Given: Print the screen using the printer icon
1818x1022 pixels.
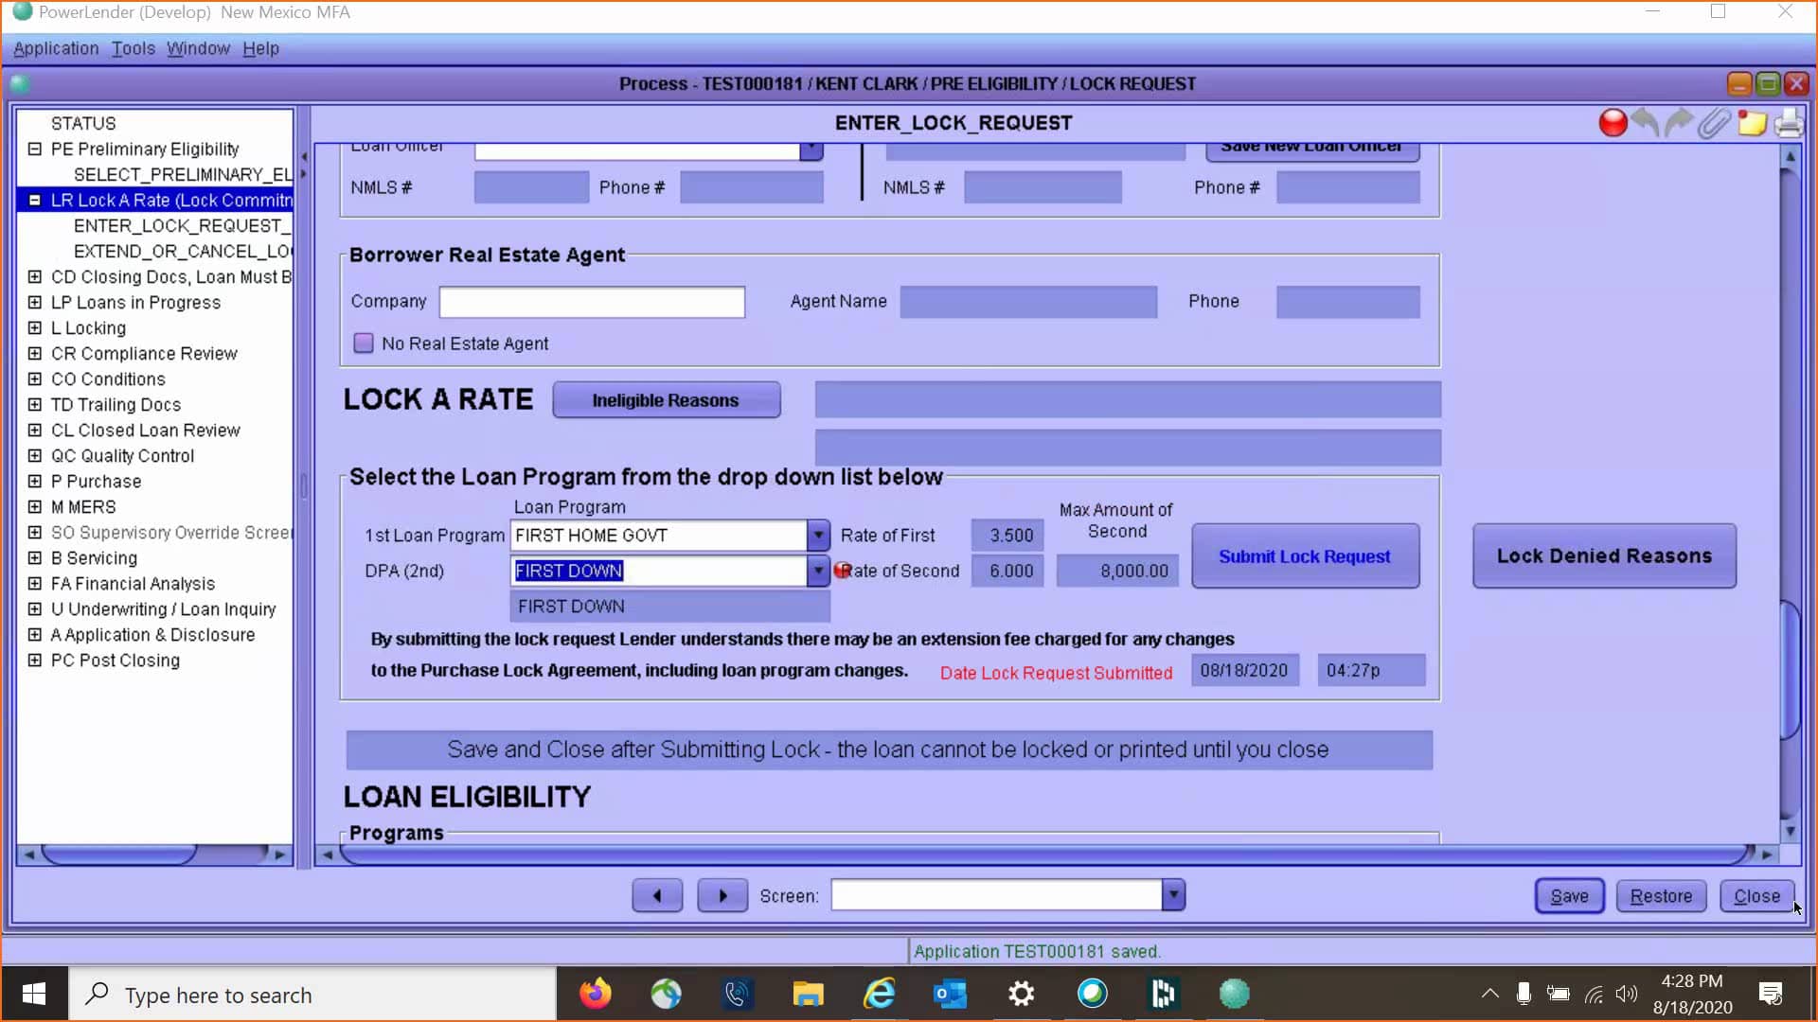Looking at the screenshot, I should coord(1790,122).
